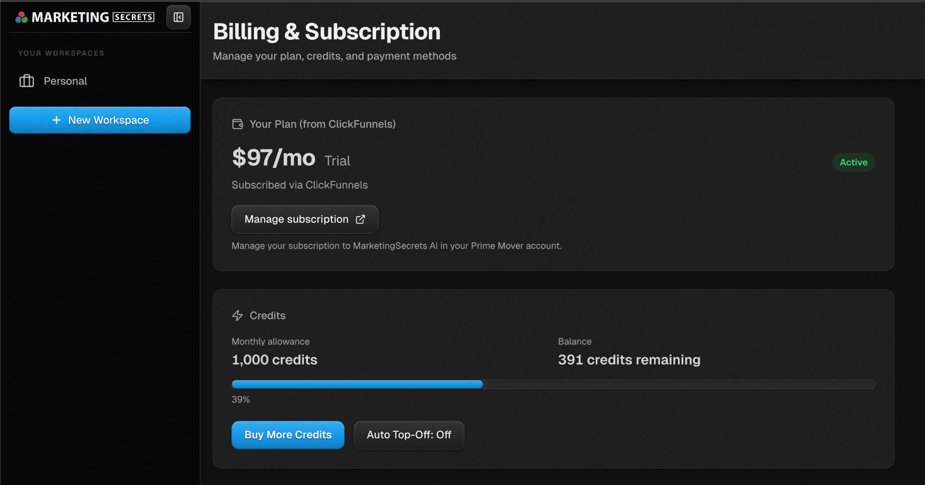Click the external link icon on Manage subscription
Image resolution: width=925 pixels, height=485 pixels.
coord(360,219)
